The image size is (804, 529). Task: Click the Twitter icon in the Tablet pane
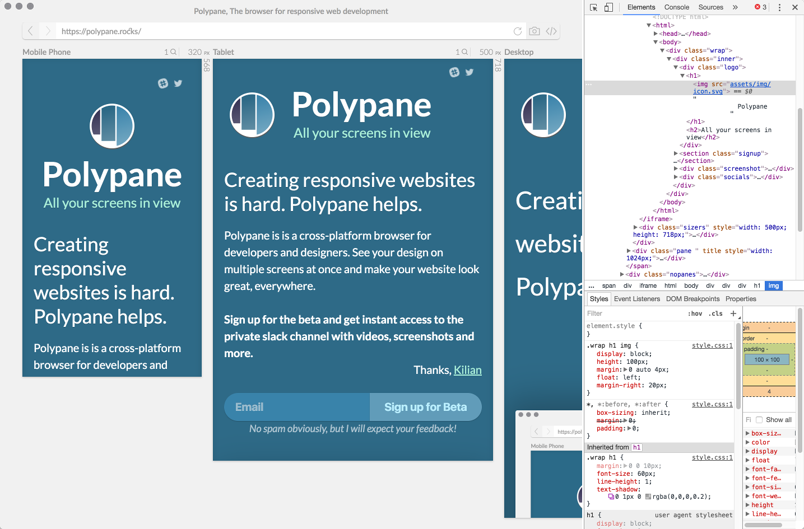point(470,72)
